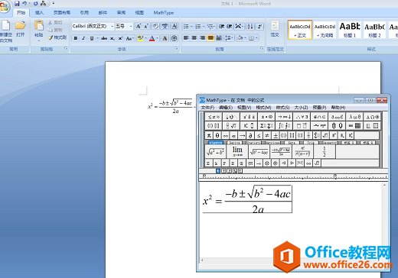Screen dimensions: 398x278
Task: Click the Undo icon in quick access toolbar
Action: pyautogui.click(x=24, y=3)
